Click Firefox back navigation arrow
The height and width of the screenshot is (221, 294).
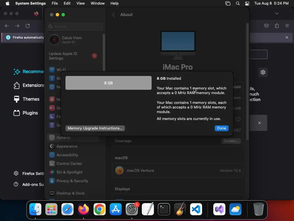[7, 26]
